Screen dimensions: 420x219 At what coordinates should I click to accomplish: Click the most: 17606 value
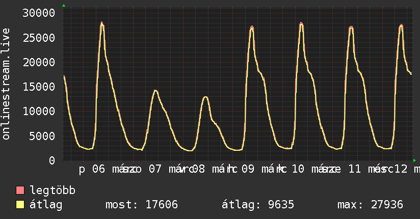click(x=142, y=205)
